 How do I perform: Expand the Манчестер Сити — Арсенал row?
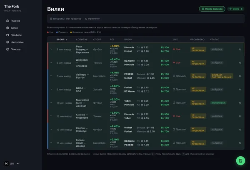[51, 102]
